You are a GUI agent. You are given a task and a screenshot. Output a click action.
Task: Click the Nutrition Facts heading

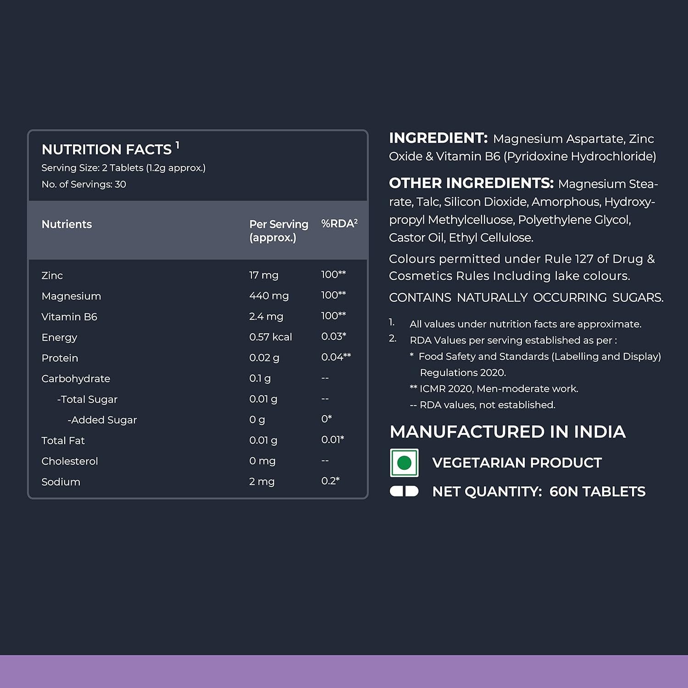[x=107, y=150]
